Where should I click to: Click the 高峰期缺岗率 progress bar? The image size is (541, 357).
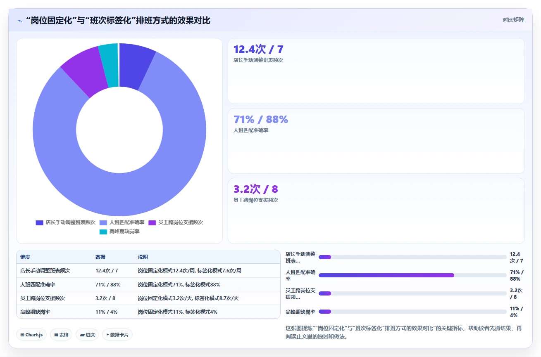click(412, 312)
